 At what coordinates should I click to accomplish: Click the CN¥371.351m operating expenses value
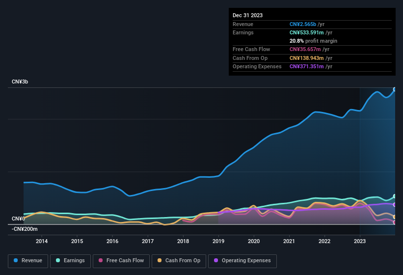pos(307,67)
